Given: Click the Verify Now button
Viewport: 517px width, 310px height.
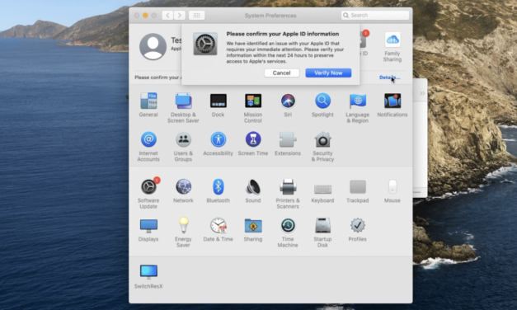Looking at the screenshot, I should (x=328, y=73).
